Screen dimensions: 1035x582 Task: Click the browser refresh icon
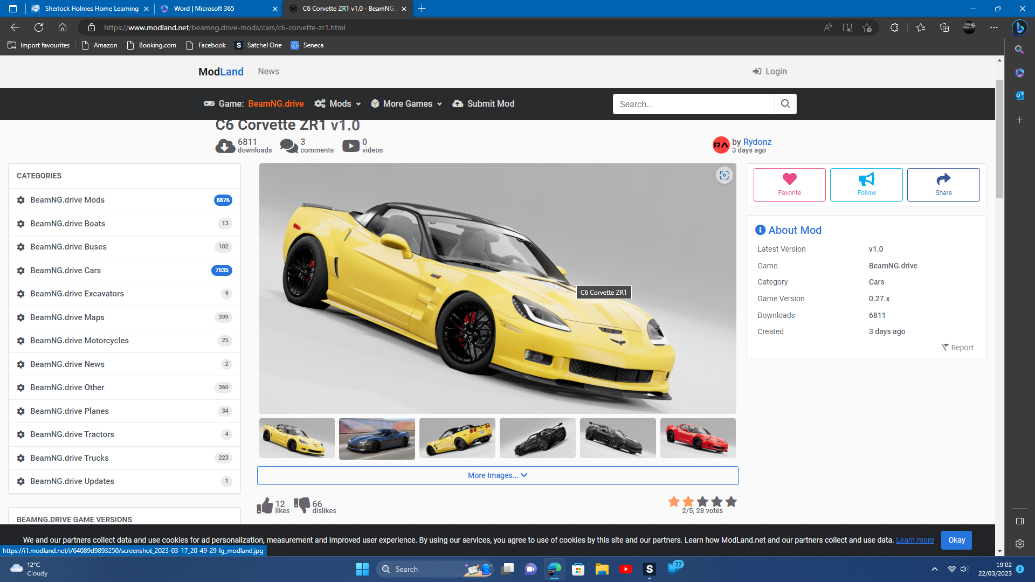click(x=39, y=27)
